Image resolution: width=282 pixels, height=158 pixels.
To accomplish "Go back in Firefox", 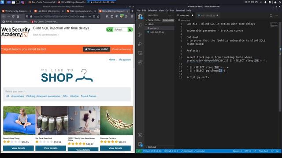I will tap(4, 16).
